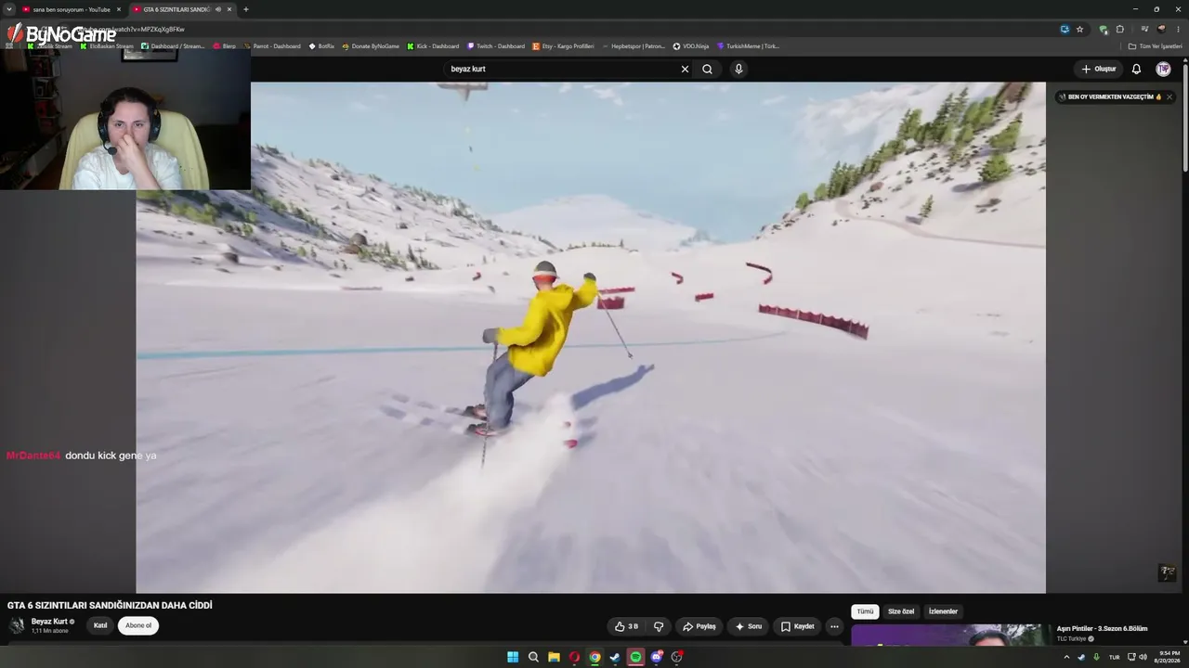The width and height of the screenshot is (1189, 668).
Task: Open the Donate ByNoGame bookmark
Action: click(x=371, y=46)
